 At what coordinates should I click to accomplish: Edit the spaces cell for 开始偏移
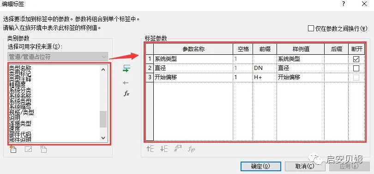point(243,77)
